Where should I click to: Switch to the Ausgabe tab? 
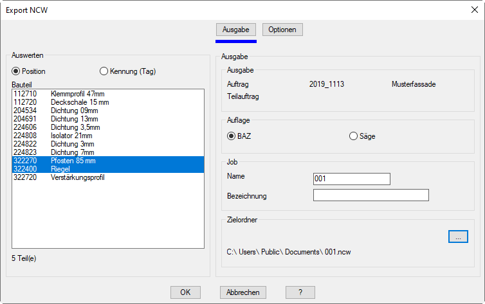pos(236,30)
